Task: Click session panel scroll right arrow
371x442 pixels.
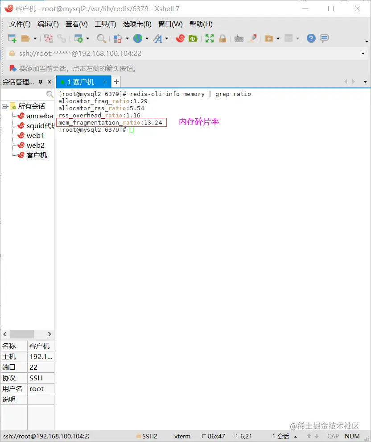Action: pos(49,334)
